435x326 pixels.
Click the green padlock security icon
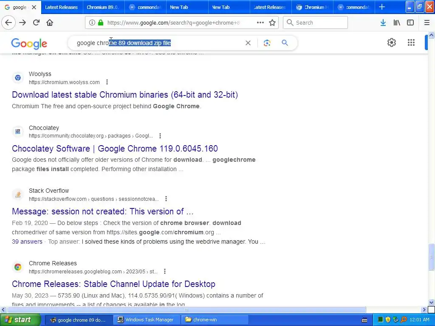click(100, 22)
